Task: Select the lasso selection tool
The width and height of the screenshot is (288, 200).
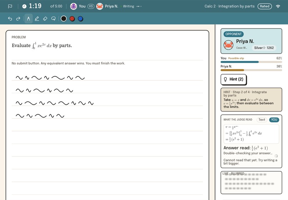Action: (x=54, y=19)
